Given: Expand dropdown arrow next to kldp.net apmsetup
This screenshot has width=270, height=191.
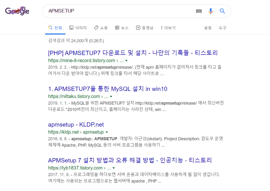Looking at the screenshot, I should click(107, 132).
